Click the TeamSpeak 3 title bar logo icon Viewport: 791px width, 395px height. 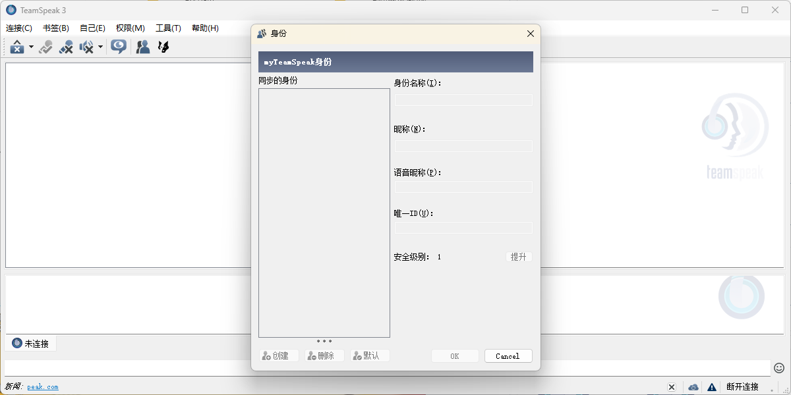pos(11,10)
